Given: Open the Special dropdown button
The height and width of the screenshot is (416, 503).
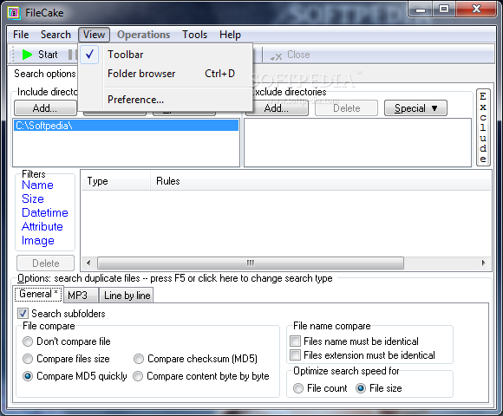Looking at the screenshot, I should [415, 108].
